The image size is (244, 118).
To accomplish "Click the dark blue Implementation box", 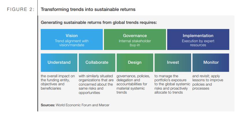I will point(198,39).
